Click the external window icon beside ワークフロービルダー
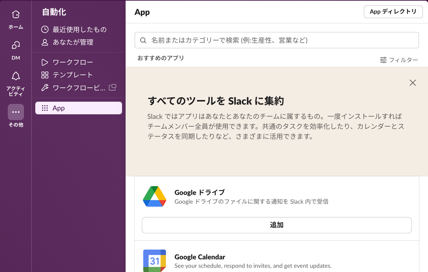Viewport: 428px width, 272px height. pyautogui.click(x=112, y=87)
